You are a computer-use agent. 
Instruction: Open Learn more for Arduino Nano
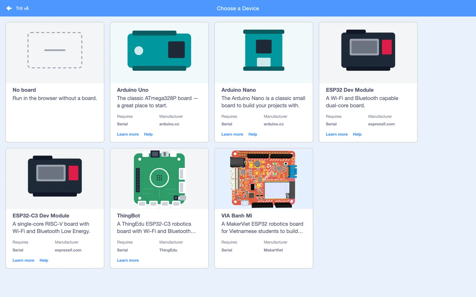pos(232,134)
